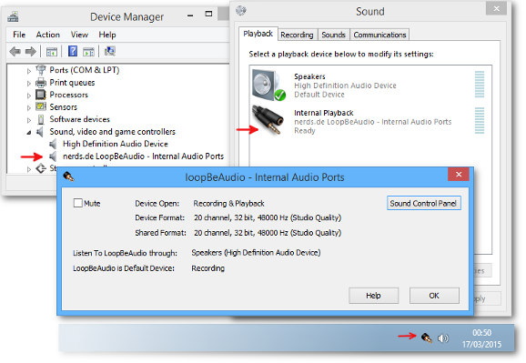
Task: Click the LoopBeAudio tray icon in taskbar
Action: (427, 338)
